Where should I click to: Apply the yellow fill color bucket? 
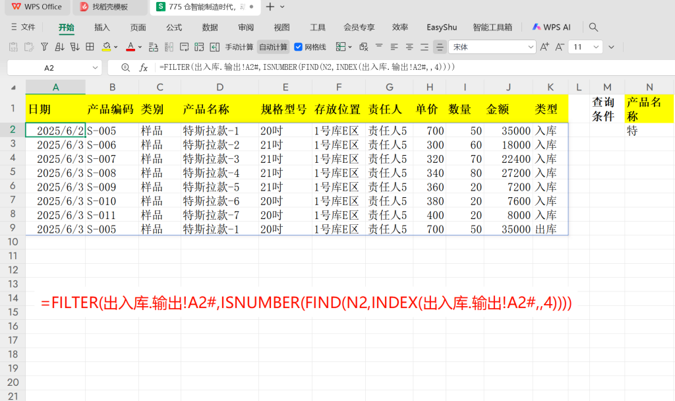click(x=106, y=47)
